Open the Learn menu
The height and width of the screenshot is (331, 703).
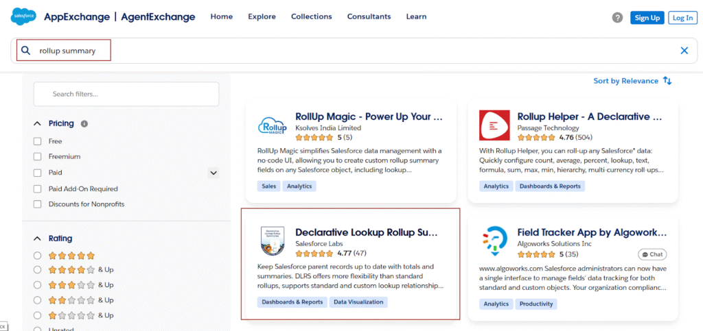coord(416,16)
